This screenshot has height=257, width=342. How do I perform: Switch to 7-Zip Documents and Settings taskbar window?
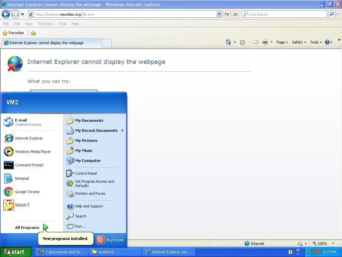[x=61, y=252]
